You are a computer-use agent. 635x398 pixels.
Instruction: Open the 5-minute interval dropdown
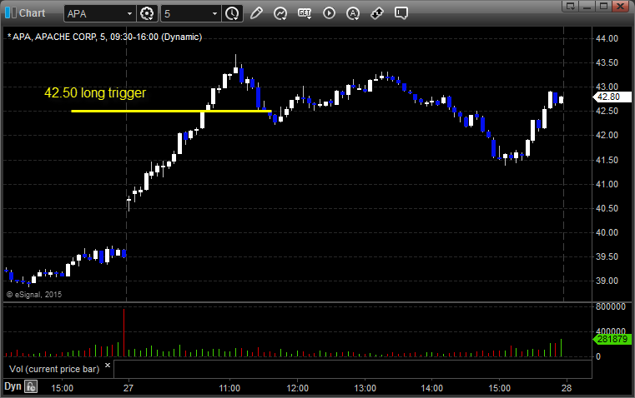[x=214, y=13]
